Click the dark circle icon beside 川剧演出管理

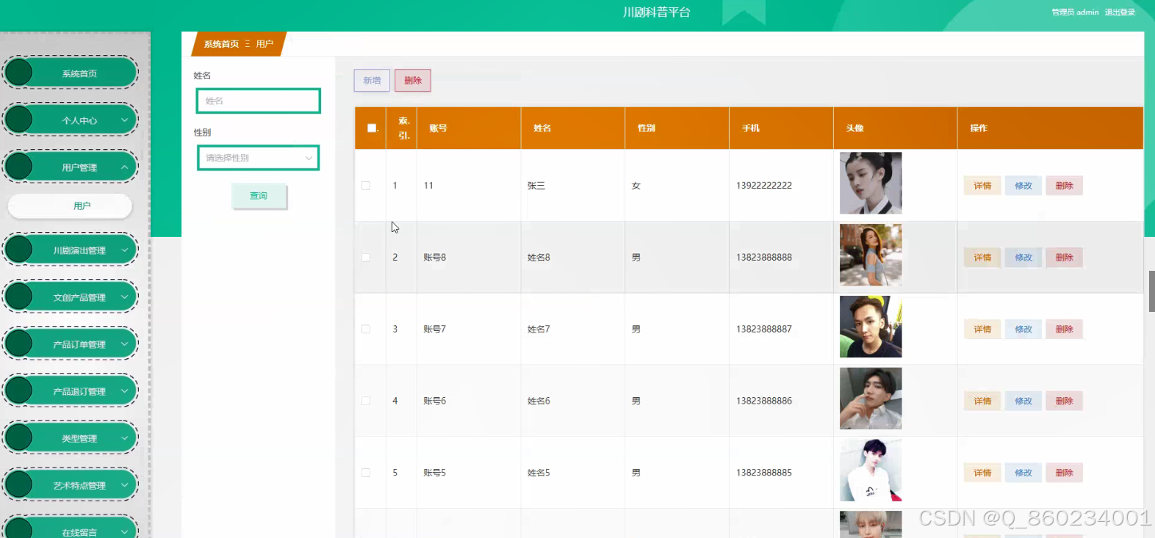[19, 250]
